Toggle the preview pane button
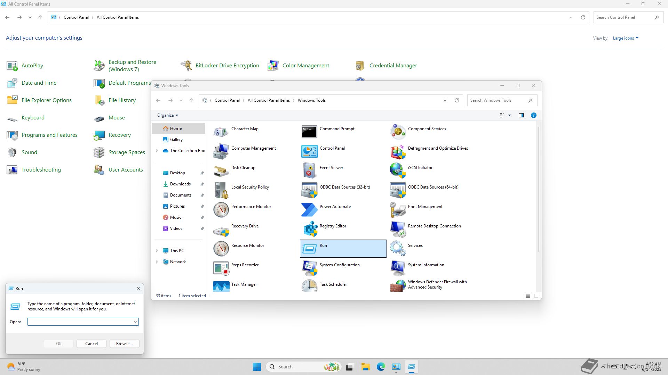Viewport: 668px width, 375px height. (521, 115)
